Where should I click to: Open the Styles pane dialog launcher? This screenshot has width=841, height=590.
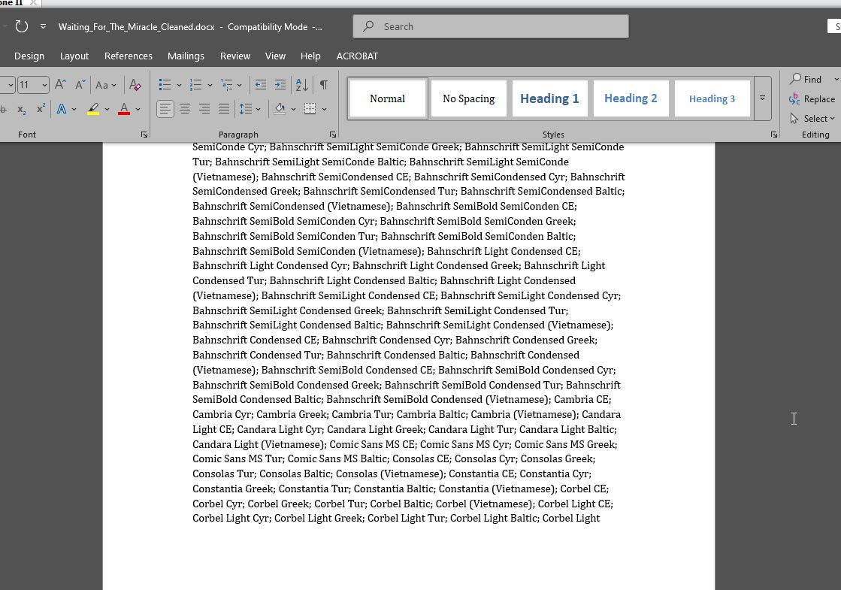[x=774, y=135]
